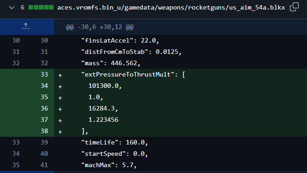The image size is (307, 173).
Task: Expand hidden lines above the hunk
Action: 26,27
